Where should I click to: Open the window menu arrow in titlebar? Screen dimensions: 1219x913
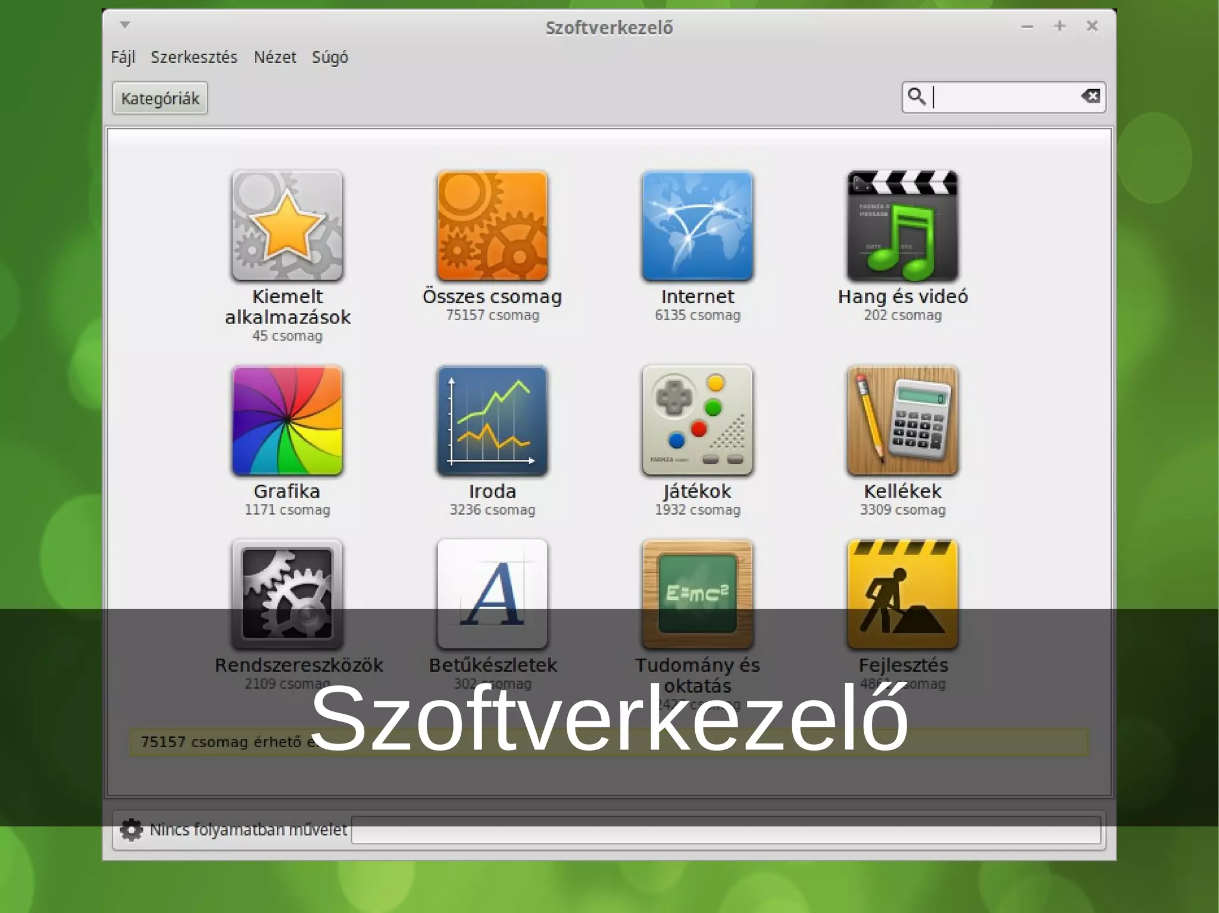(125, 25)
